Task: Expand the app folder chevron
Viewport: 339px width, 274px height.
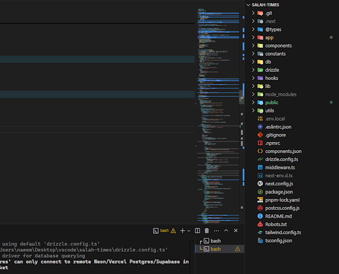Action: (x=254, y=37)
